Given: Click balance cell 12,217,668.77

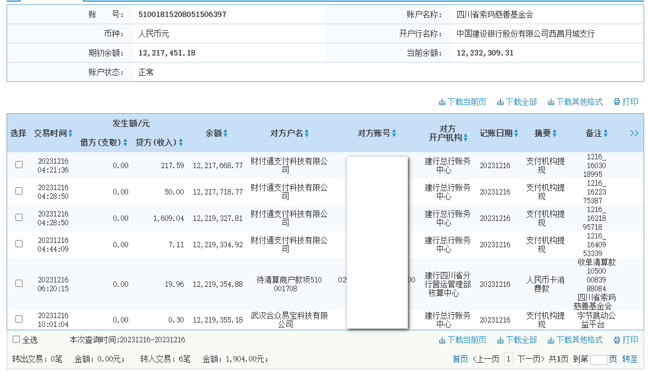Looking at the screenshot, I should 218,165.
